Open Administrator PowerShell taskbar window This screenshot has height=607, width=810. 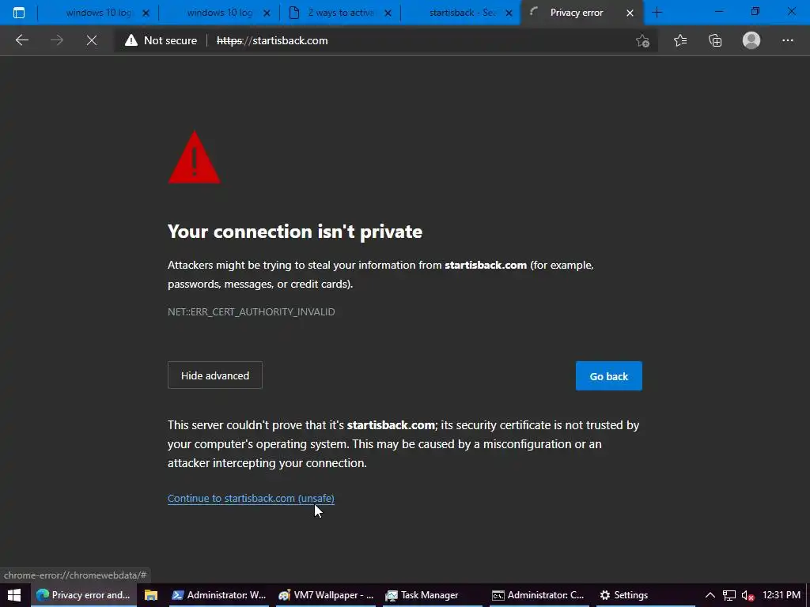tap(219, 594)
